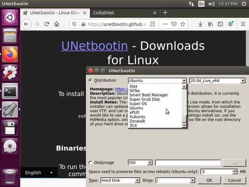Open sound volume indicator
249x187 pixels.
[x=211, y=4]
